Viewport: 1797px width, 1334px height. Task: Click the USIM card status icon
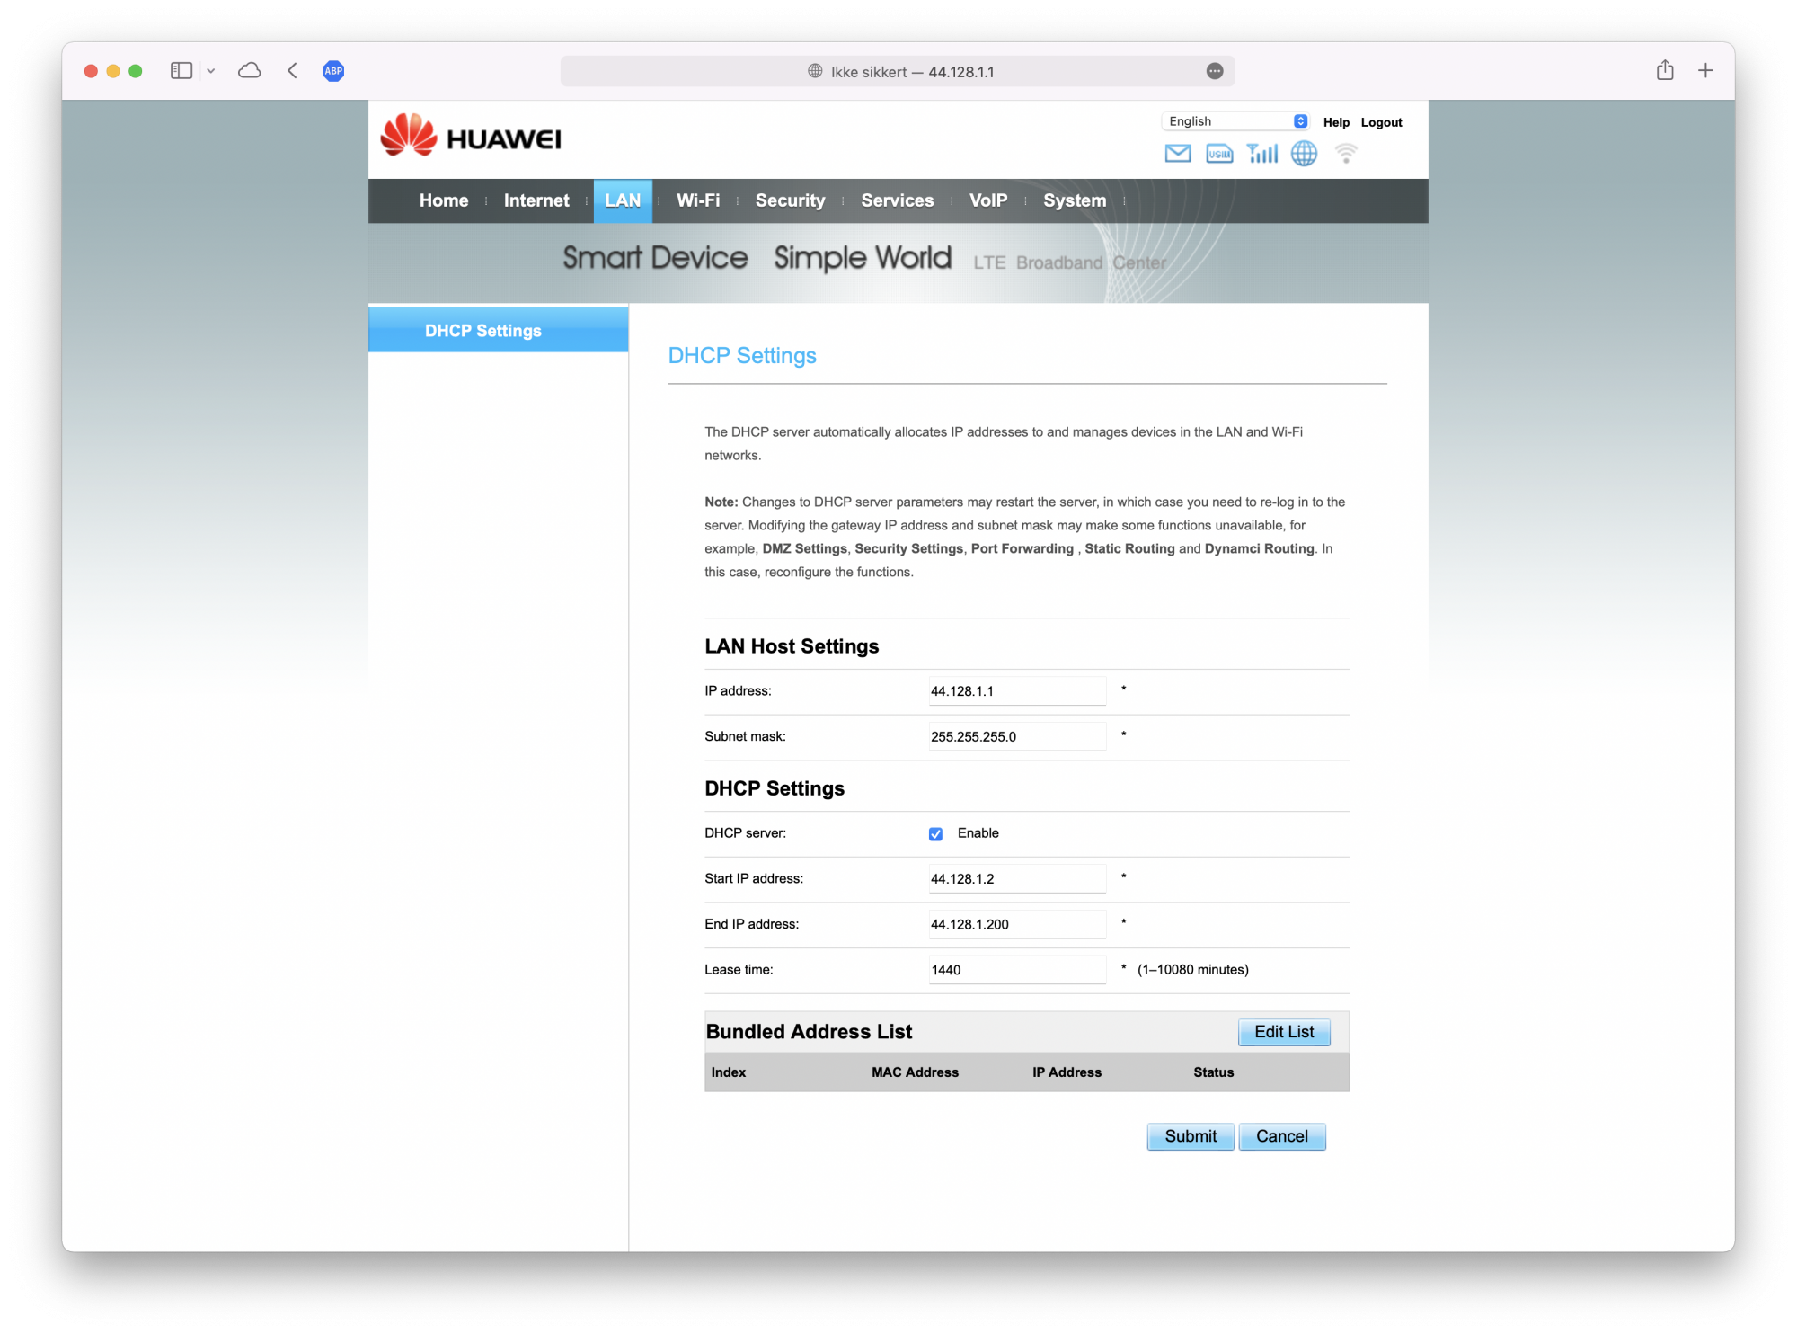coord(1219,154)
